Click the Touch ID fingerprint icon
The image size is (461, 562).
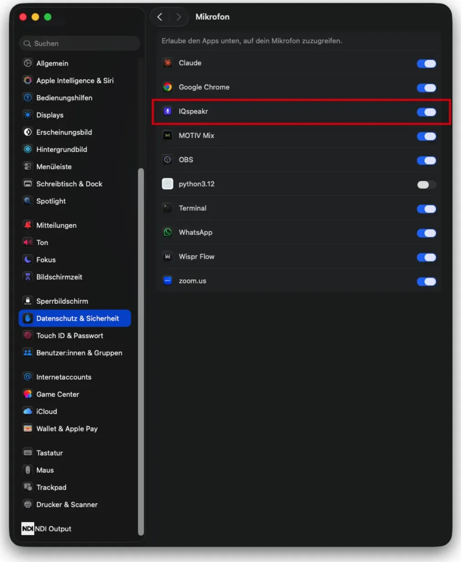coord(28,335)
